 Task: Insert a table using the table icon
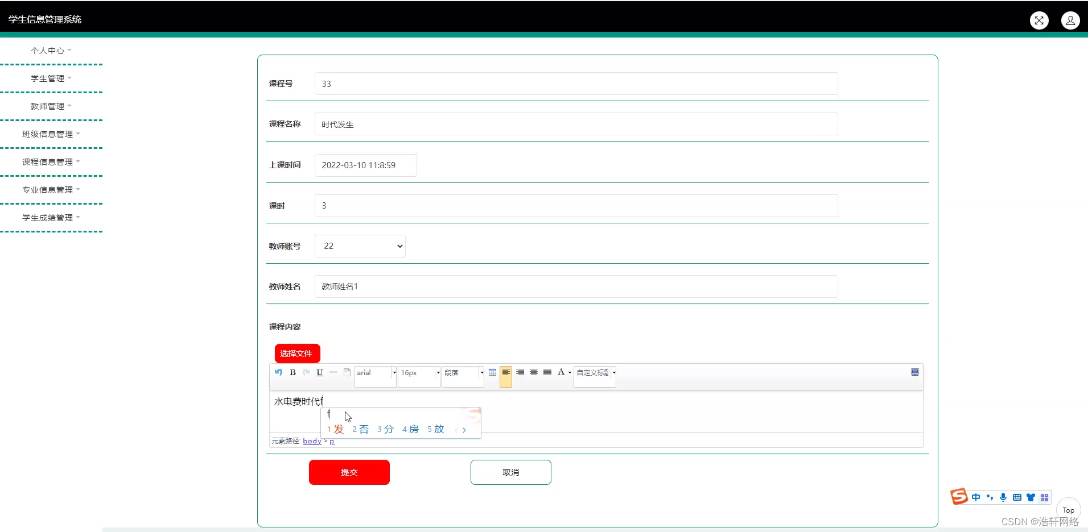[x=492, y=372]
